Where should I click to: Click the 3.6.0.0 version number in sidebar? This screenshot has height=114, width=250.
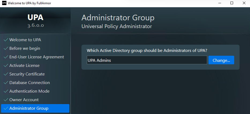coord(35,26)
